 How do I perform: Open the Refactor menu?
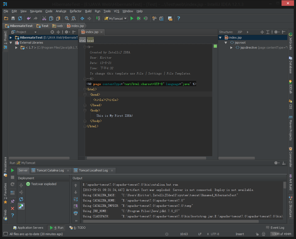point(76,11)
